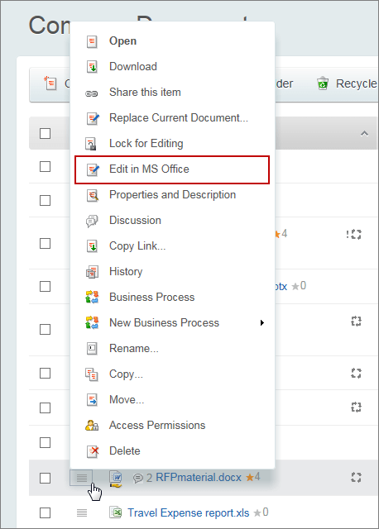Collapse the list using header chevron arrow
379x529 pixels.
tap(364, 134)
